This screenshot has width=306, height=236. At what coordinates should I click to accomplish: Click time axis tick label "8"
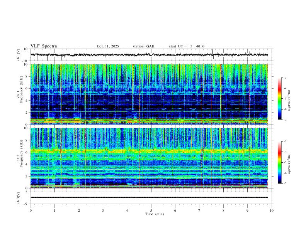(x=223, y=211)
